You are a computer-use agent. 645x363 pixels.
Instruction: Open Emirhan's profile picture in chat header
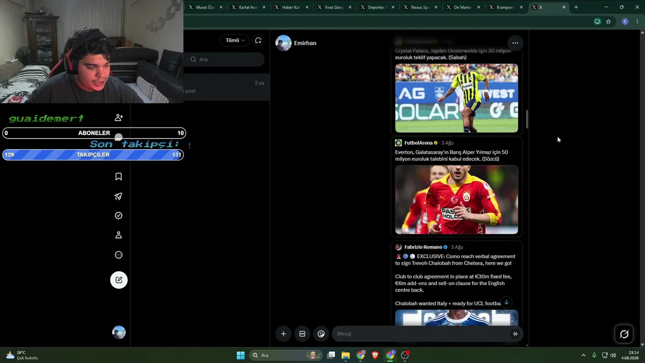[x=283, y=43]
